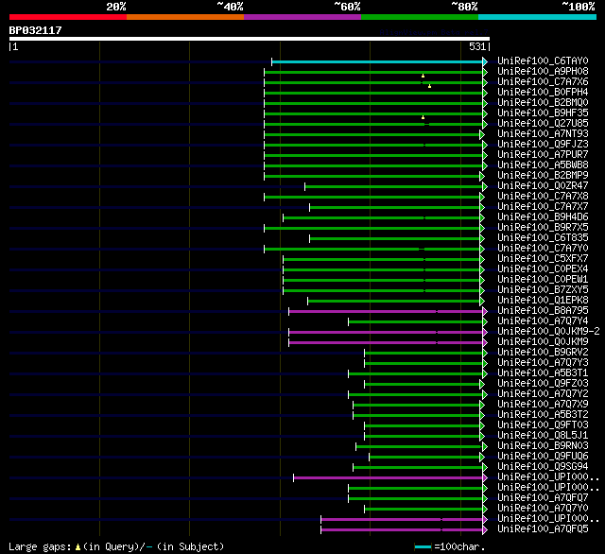The width and height of the screenshot is (605, 554).
Task: Click the query end position label 531
Action: tap(477, 46)
